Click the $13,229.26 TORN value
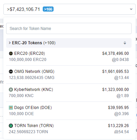The width and height of the screenshot is (137, 140). click(x=118, y=126)
